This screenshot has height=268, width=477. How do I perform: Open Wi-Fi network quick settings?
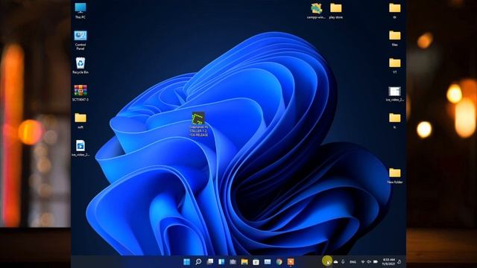363,261
